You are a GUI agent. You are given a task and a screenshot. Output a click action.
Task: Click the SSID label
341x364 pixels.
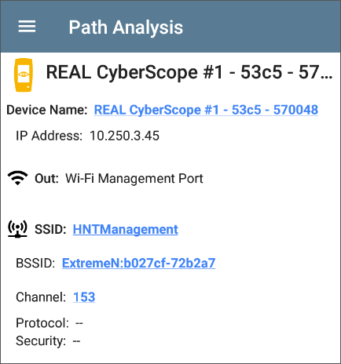[x=50, y=229]
